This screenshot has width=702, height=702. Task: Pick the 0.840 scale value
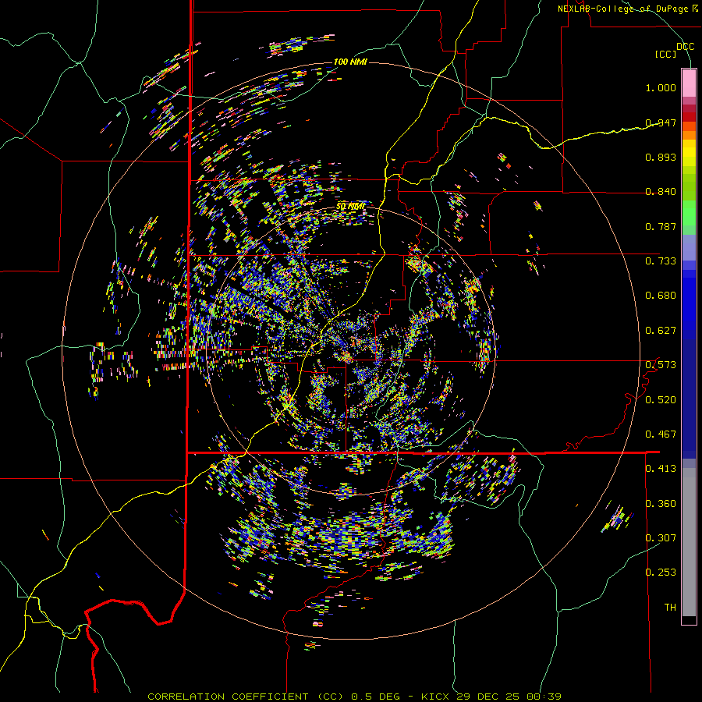coord(661,192)
